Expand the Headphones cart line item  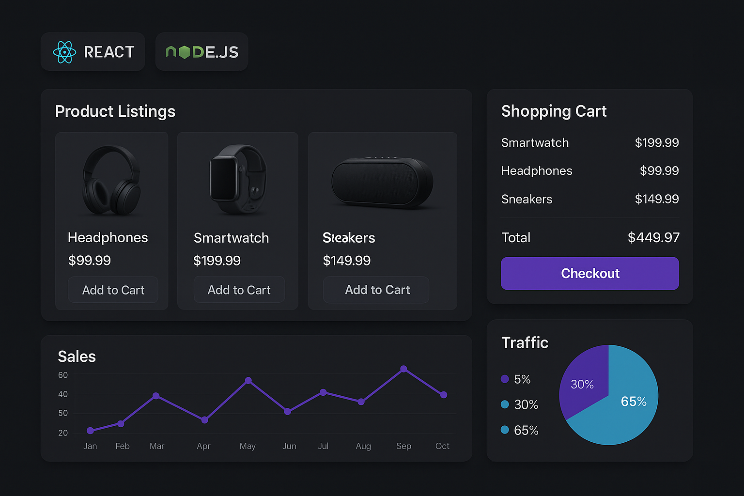589,171
